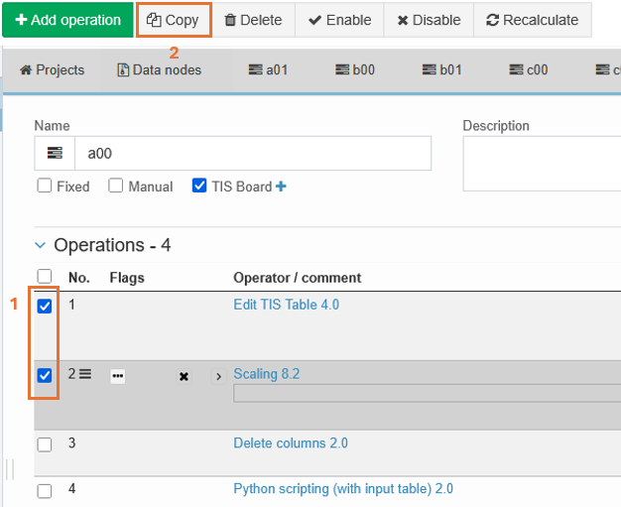621x507 pixels.
Task: Click the No. column header
Action: (x=78, y=278)
